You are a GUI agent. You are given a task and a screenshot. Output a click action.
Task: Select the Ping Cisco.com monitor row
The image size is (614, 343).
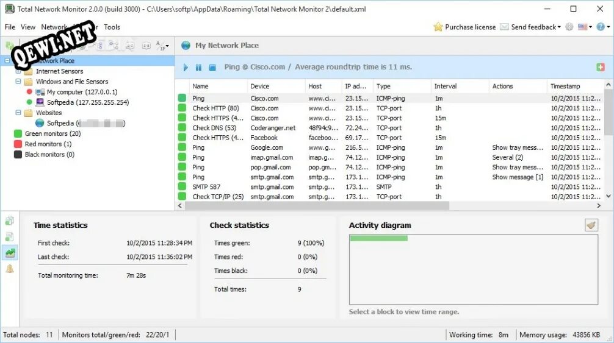389,98
